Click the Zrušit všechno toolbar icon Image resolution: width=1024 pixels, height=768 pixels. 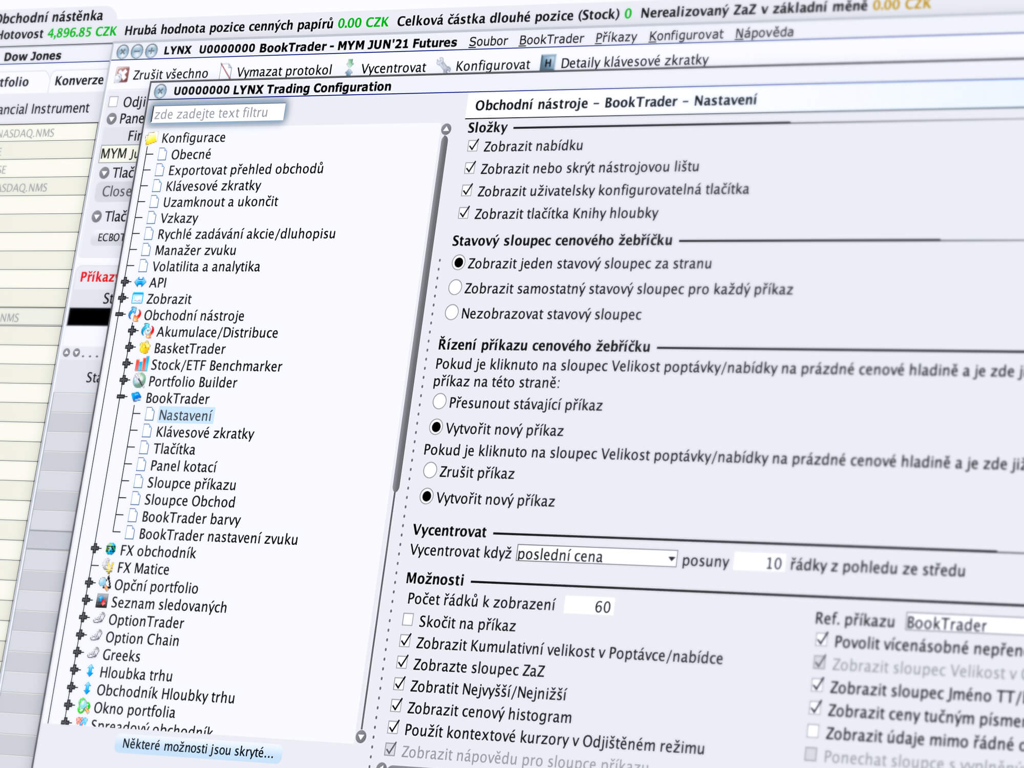[122, 75]
